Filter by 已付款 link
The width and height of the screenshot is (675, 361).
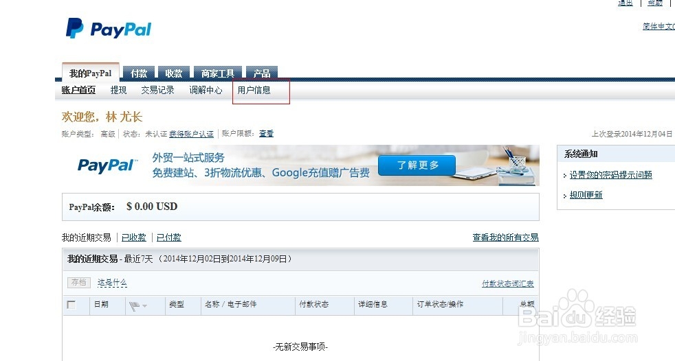169,237
